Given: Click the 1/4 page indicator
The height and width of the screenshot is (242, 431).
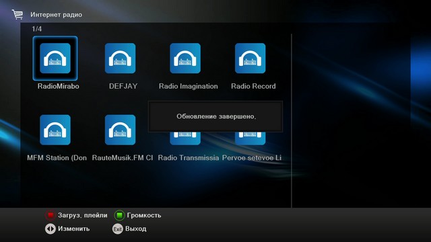Looking at the screenshot, I should point(37,29).
